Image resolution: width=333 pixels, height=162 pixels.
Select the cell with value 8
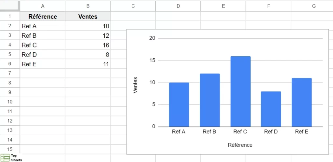tap(88, 54)
